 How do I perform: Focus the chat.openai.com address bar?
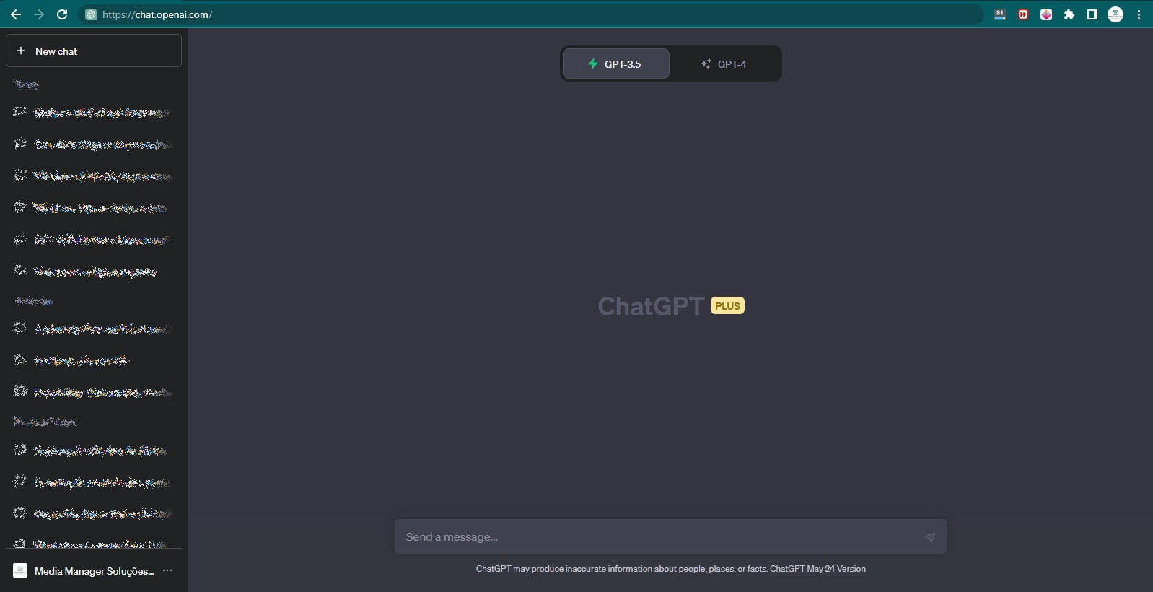530,14
